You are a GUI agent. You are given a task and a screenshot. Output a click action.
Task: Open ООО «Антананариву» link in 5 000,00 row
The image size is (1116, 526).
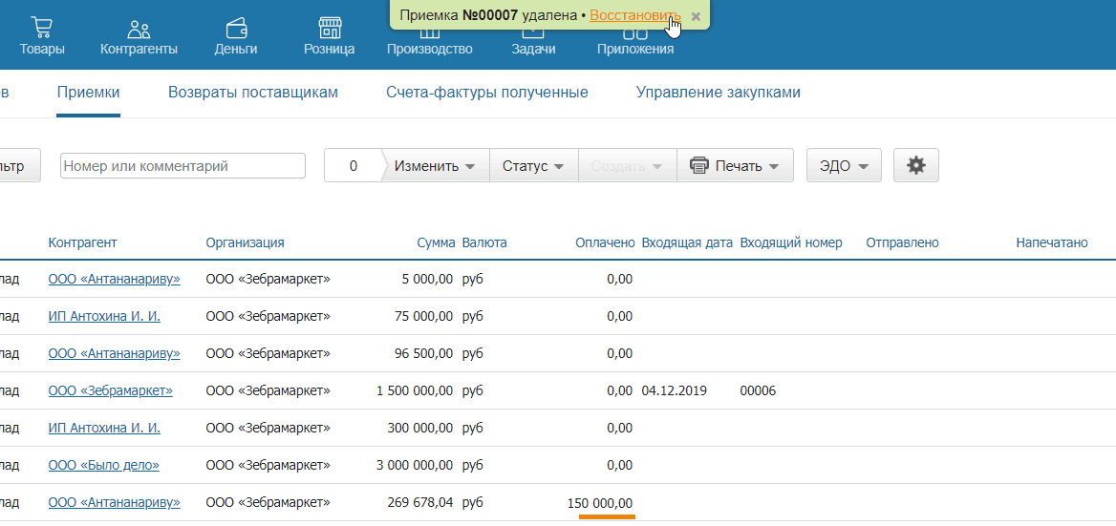(x=114, y=280)
